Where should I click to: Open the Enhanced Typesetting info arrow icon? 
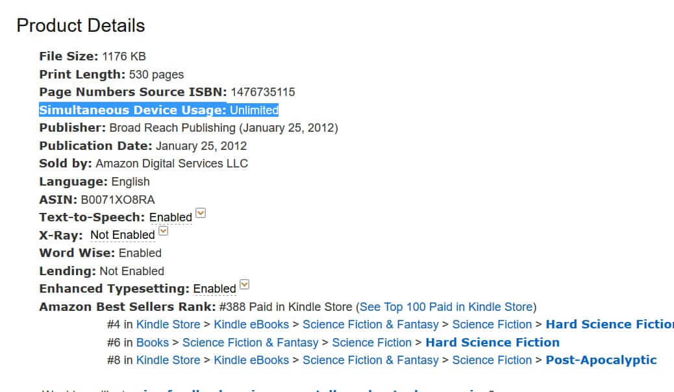coord(245,284)
